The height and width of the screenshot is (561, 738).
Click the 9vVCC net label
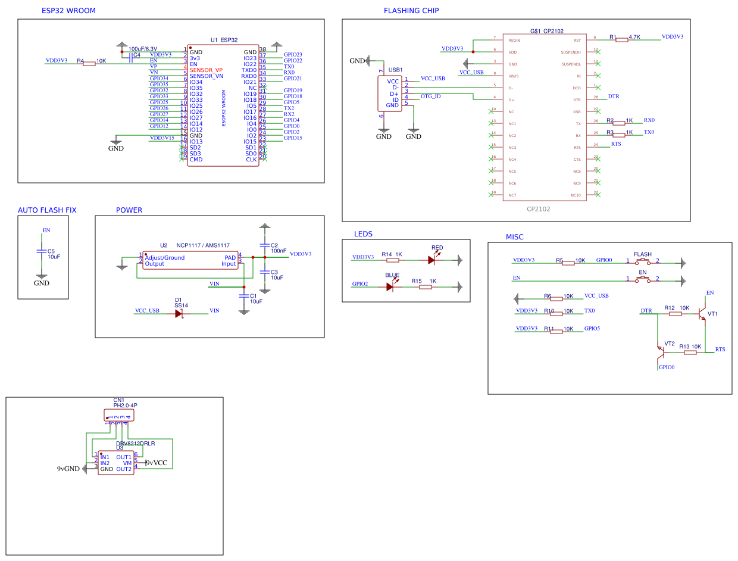click(x=157, y=463)
